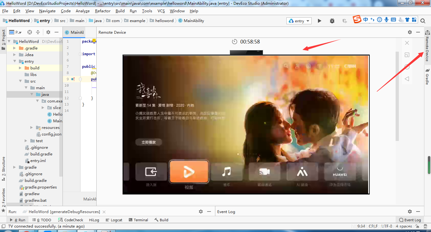The height and width of the screenshot is (232, 431).
Task: Click the CRLF line separator indicator
Action: point(373,226)
